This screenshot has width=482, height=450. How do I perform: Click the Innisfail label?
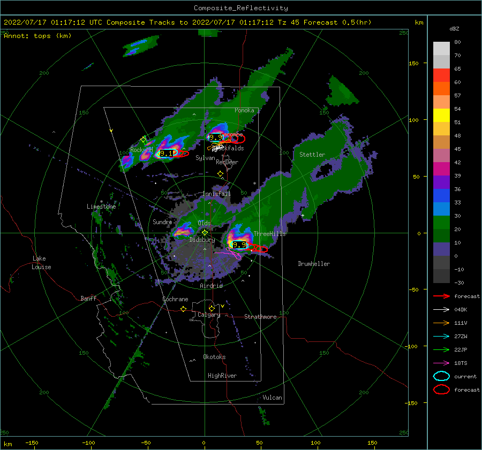(x=216, y=194)
